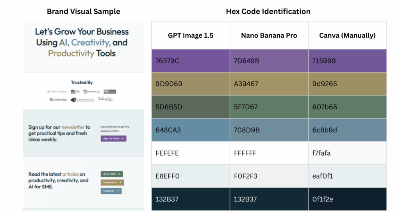Click the GPT Image 1.5 column header
This screenshot has width=400, height=212.
click(x=191, y=35)
